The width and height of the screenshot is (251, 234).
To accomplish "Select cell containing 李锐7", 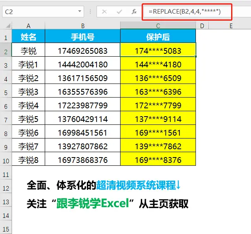I will [x=28, y=145].
